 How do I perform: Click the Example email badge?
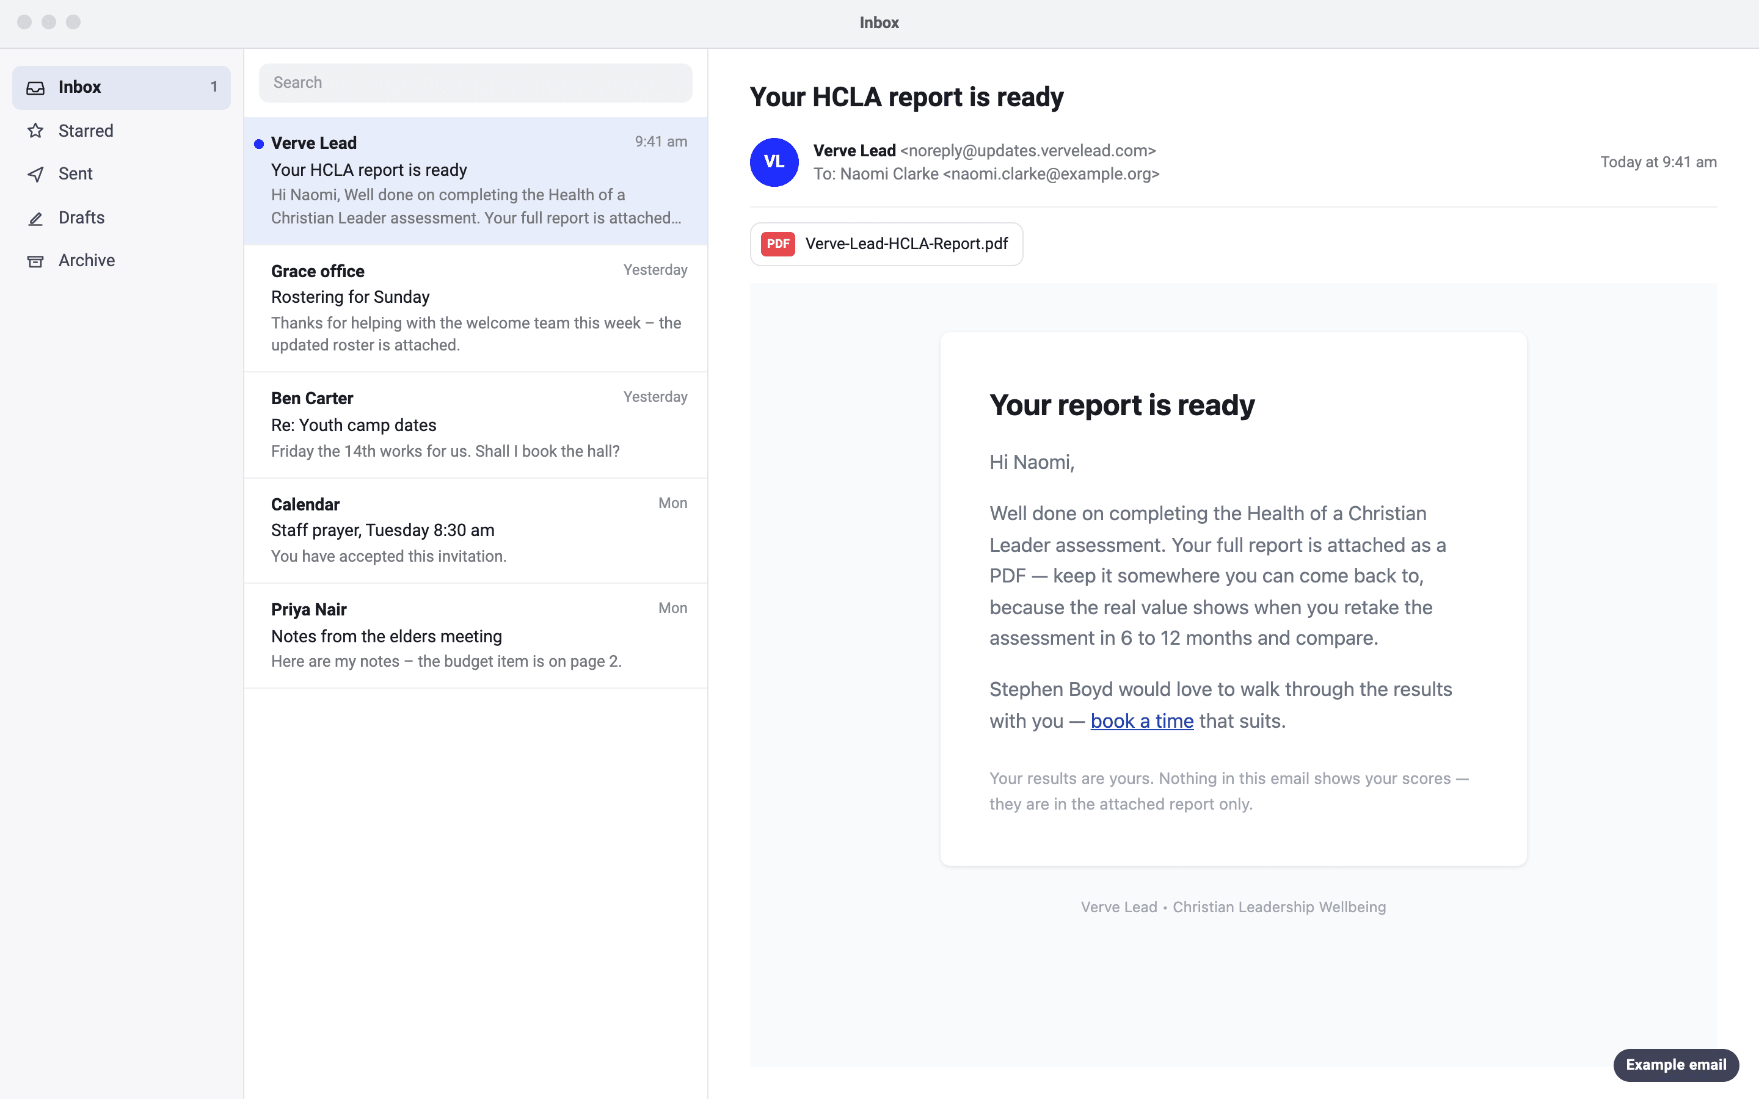pos(1676,1065)
